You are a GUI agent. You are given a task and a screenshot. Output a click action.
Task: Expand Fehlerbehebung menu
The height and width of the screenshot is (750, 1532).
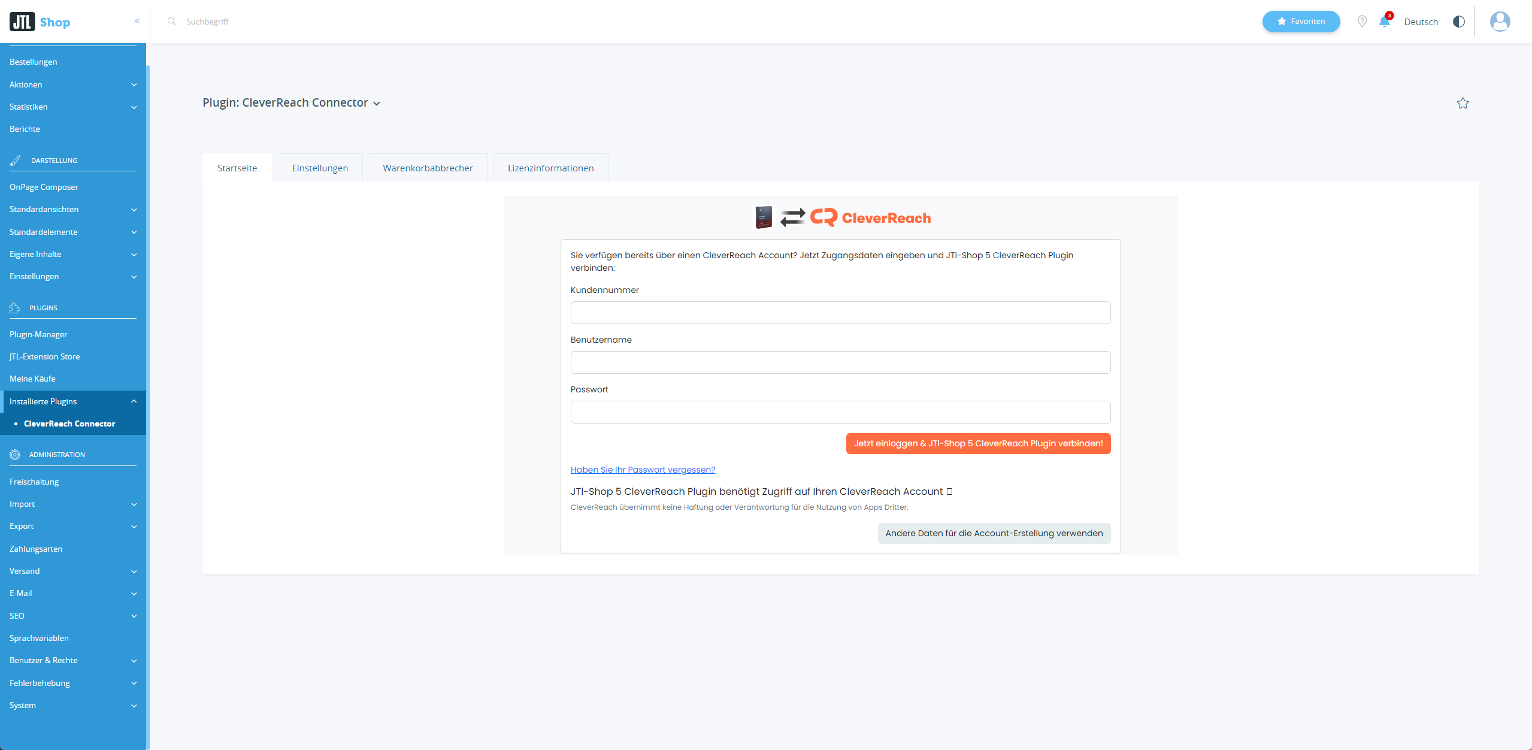click(73, 683)
